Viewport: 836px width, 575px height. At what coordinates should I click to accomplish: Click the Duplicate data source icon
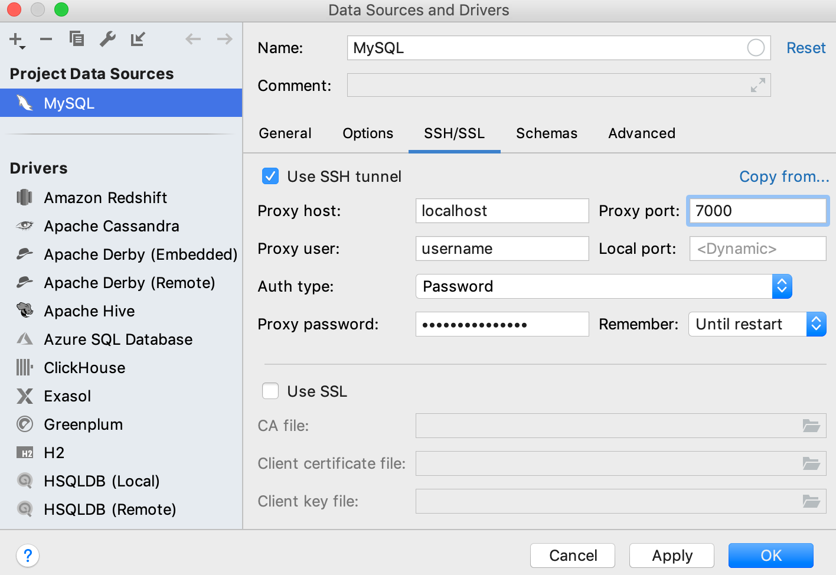(77, 39)
